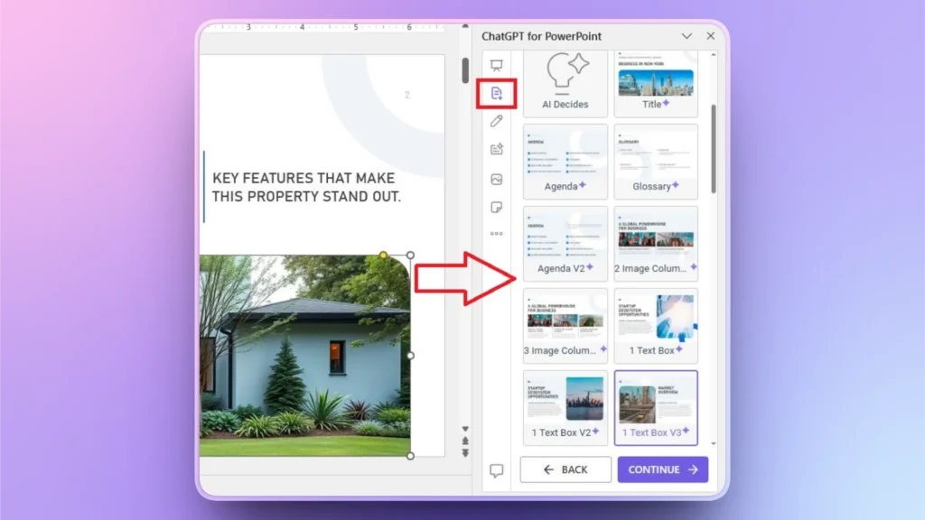Open the notes tool icon

496,208
